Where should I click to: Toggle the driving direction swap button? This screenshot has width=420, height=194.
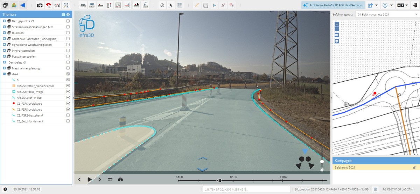coord(110,179)
